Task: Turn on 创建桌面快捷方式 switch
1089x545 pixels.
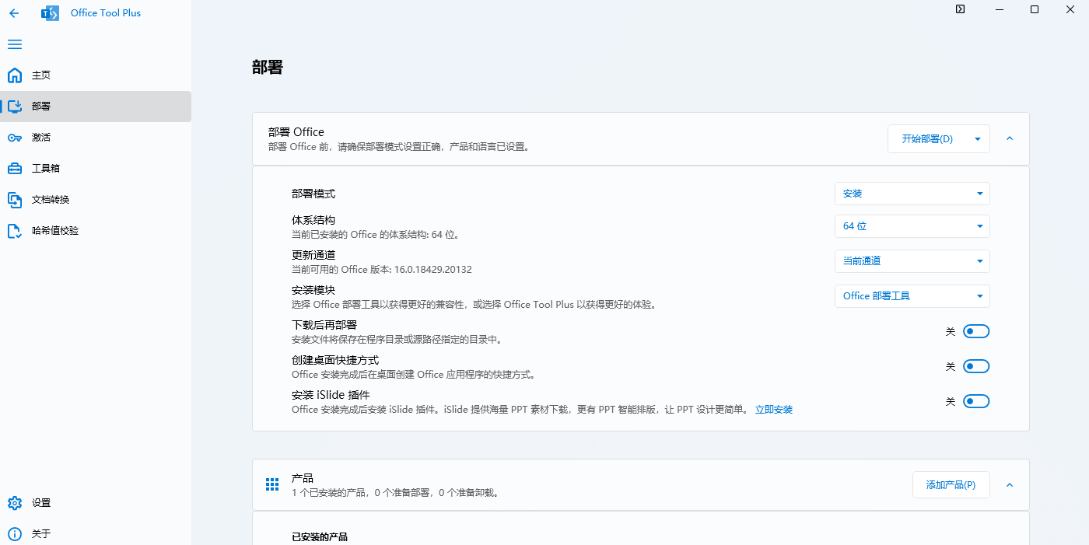Action: (975, 366)
